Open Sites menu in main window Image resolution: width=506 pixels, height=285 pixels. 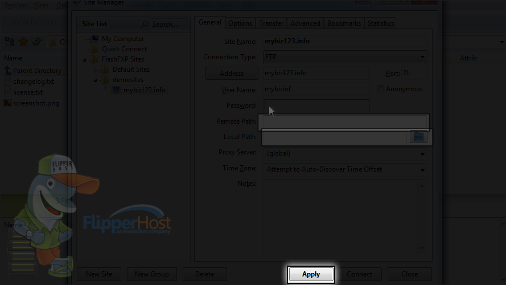[42, 5]
